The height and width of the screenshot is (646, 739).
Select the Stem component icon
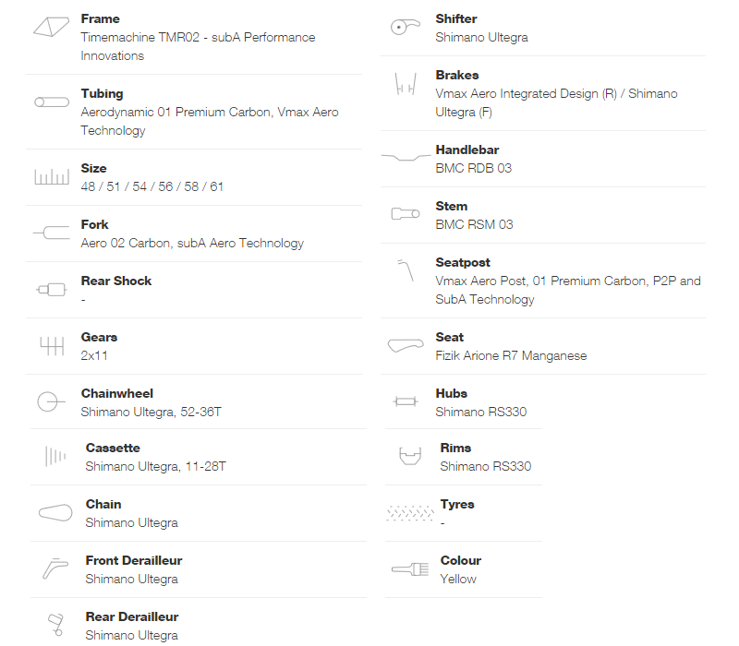coord(406,214)
